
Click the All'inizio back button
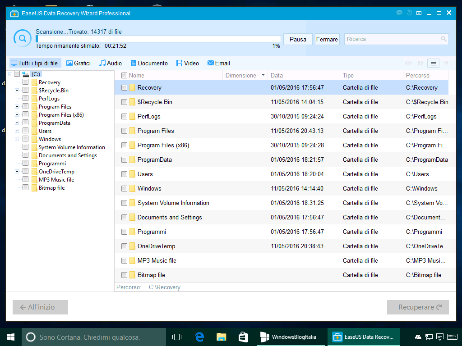[x=40, y=307]
